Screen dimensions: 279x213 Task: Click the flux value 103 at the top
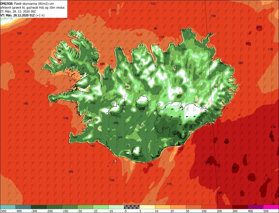(x=153, y=4)
